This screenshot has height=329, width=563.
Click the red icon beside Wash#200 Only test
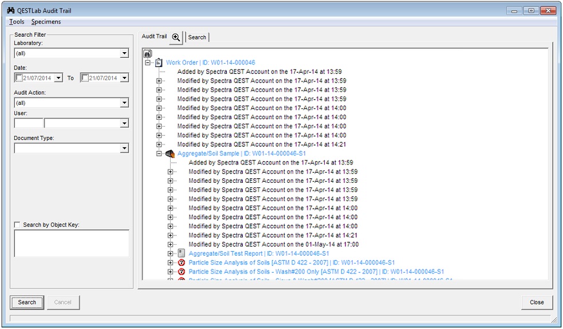pos(182,272)
